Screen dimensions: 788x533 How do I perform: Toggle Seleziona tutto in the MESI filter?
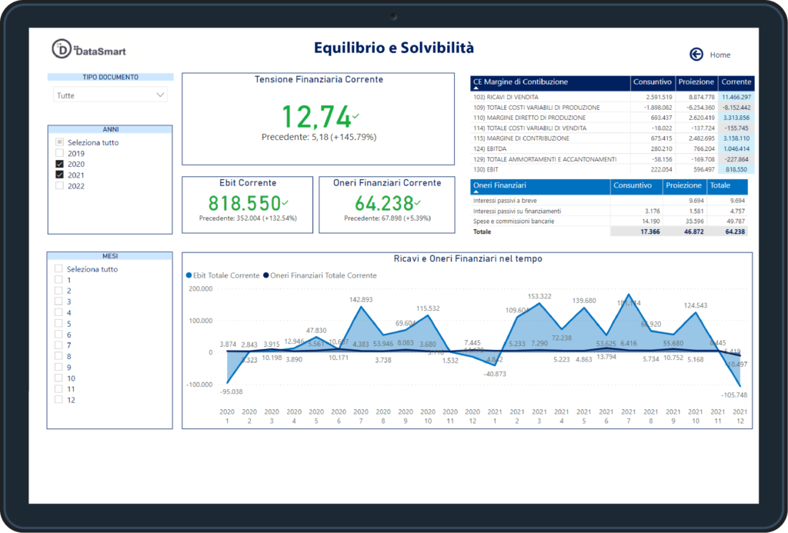(58, 269)
